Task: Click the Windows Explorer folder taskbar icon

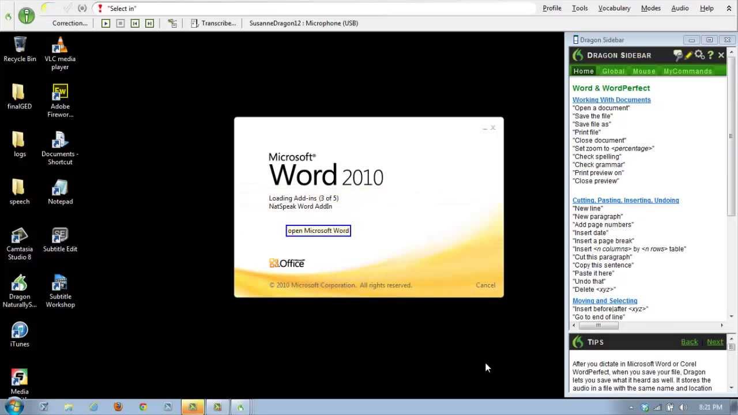Action: (69, 407)
